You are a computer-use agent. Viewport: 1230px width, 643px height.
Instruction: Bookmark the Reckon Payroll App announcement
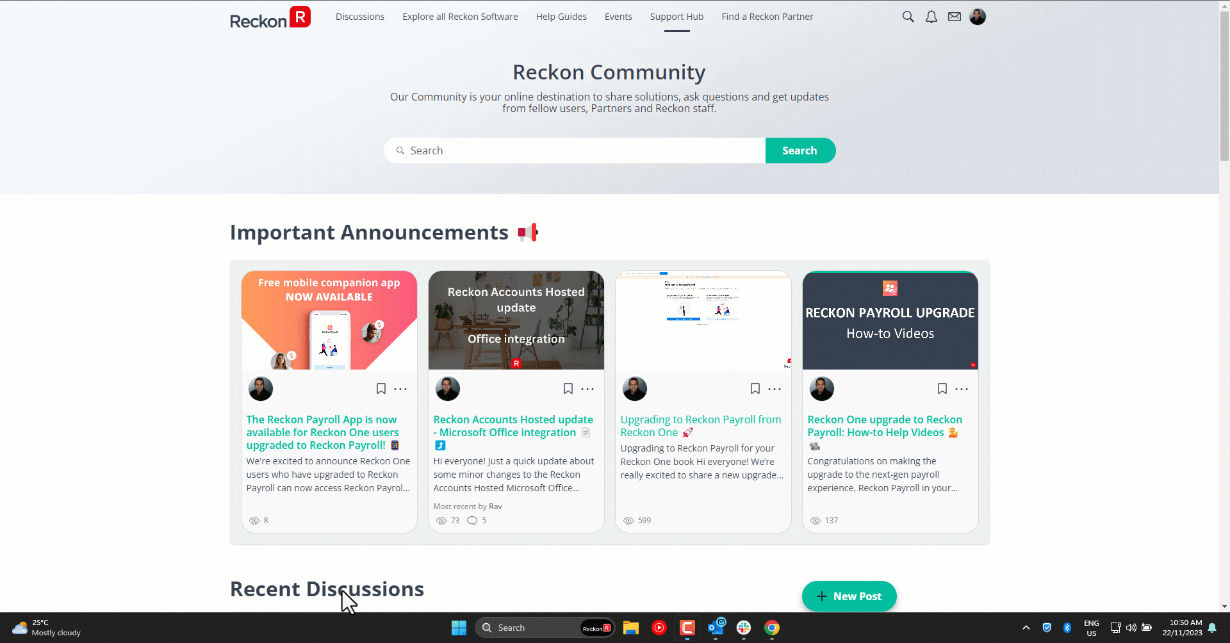click(381, 389)
